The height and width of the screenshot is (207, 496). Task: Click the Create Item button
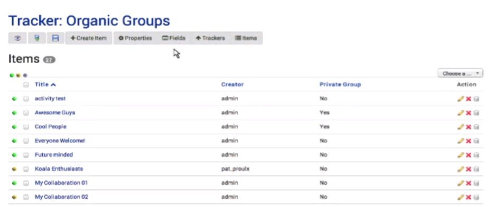(89, 38)
